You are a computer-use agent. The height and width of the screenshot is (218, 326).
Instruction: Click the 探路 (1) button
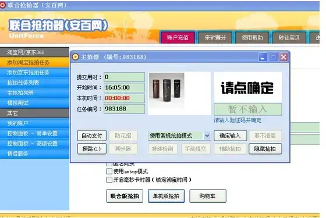point(92,149)
